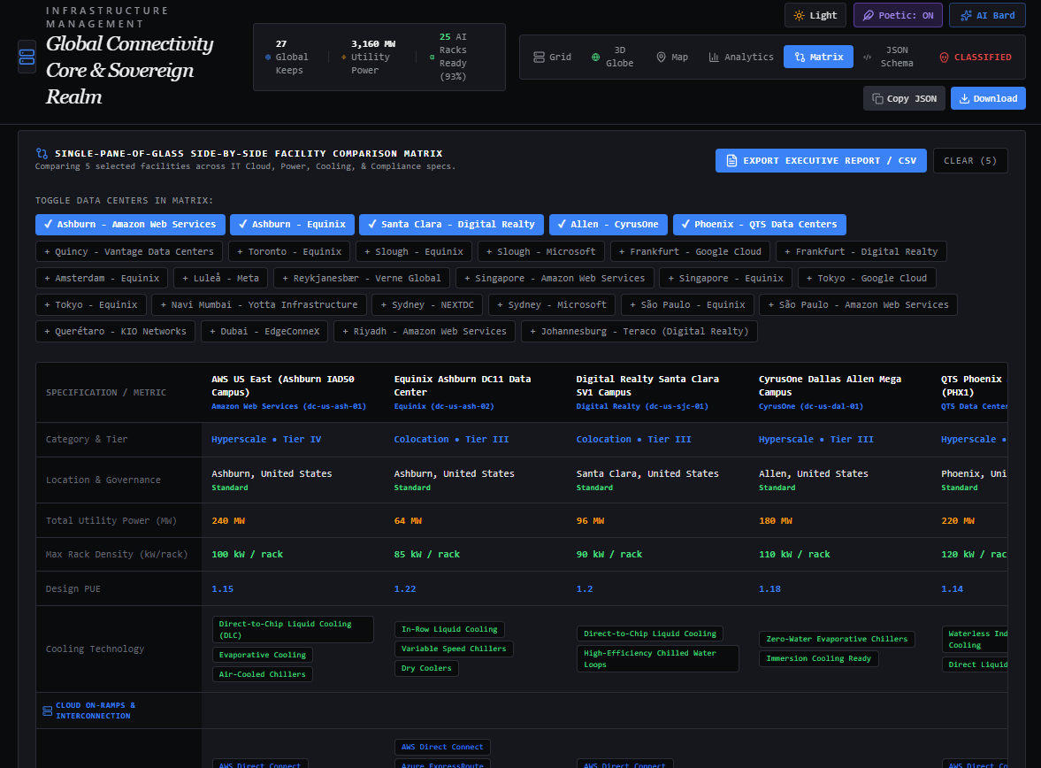The width and height of the screenshot is (1041, 768).
Task: Click the 25 AI Racks Ready stat
Action: point(448,58)
